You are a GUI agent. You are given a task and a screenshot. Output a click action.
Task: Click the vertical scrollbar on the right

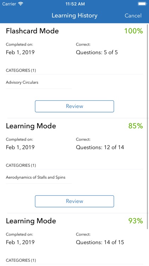pos(148,126)
